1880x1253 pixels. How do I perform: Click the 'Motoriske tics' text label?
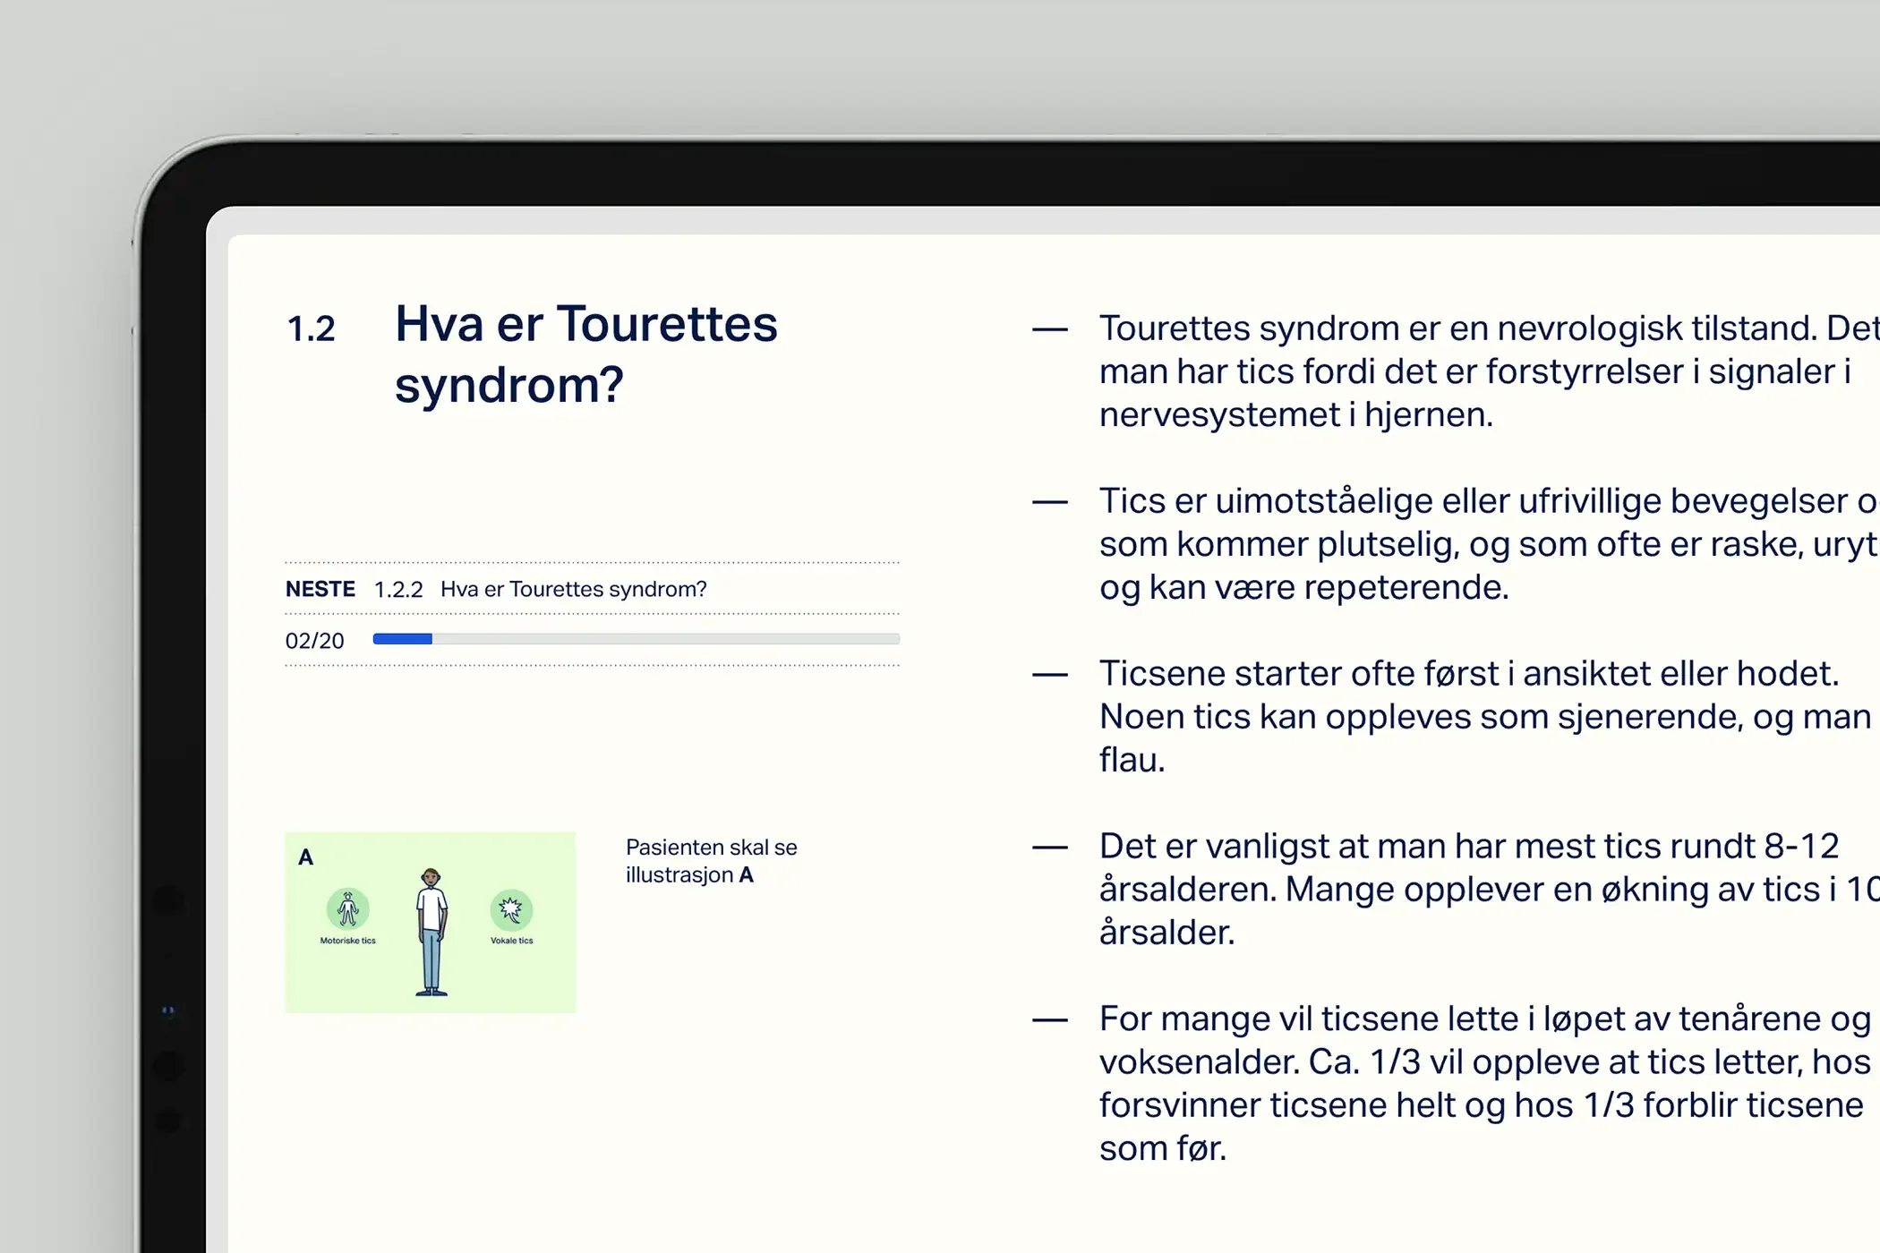[x=347, y=941]
